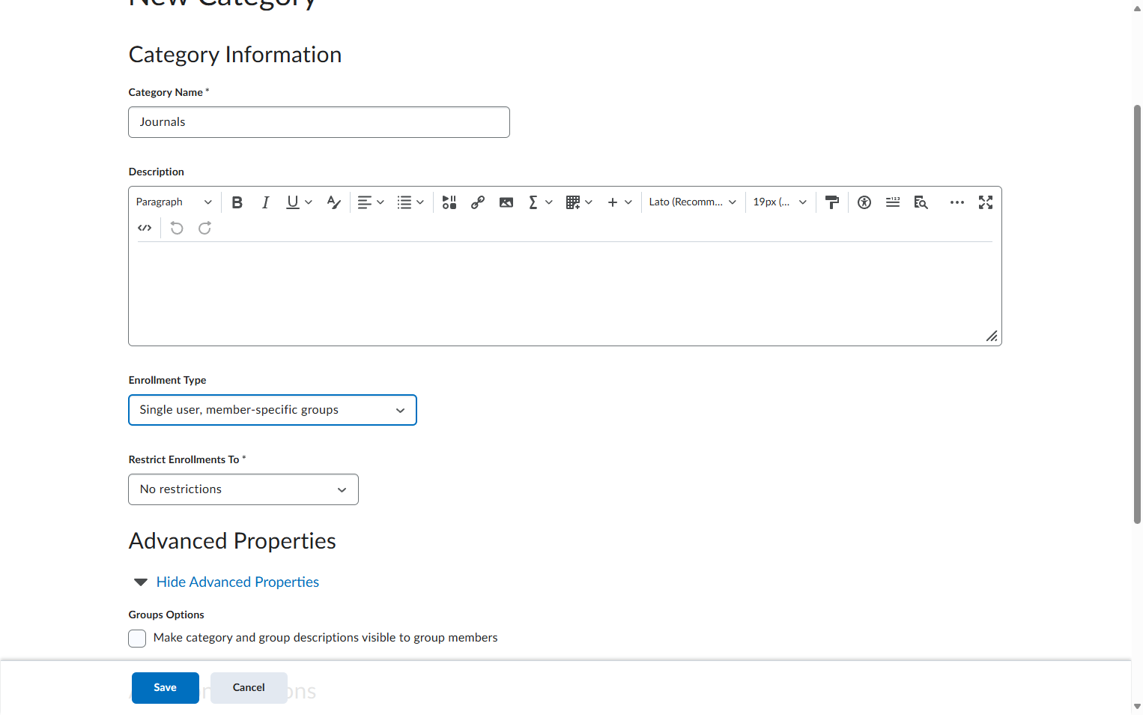Collapse the Hide Advanced Properties triangle

[x=140, y=582]
